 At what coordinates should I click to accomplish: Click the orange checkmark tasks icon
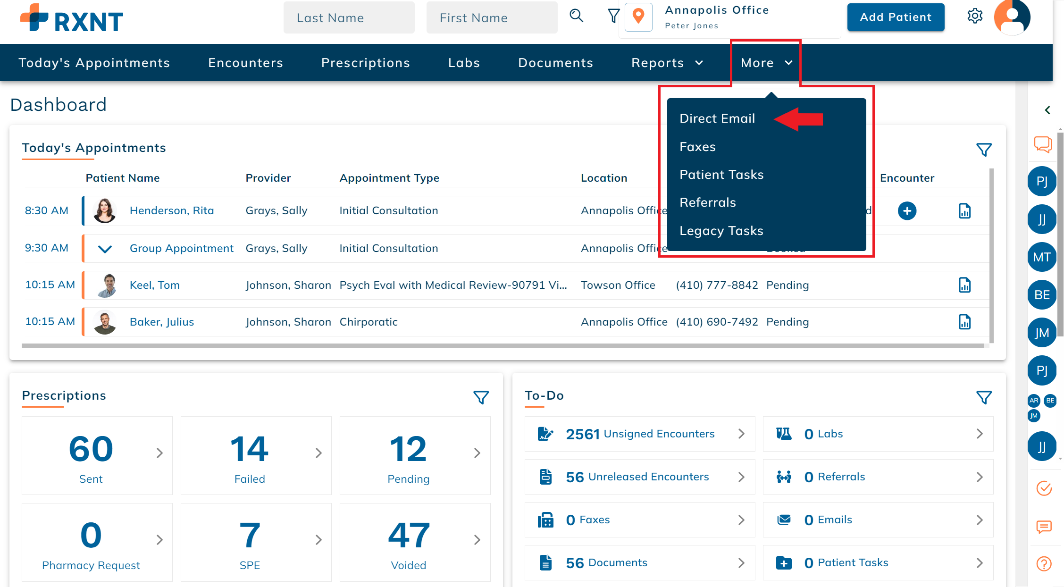pyautogui.click(x=1044, y=488)
